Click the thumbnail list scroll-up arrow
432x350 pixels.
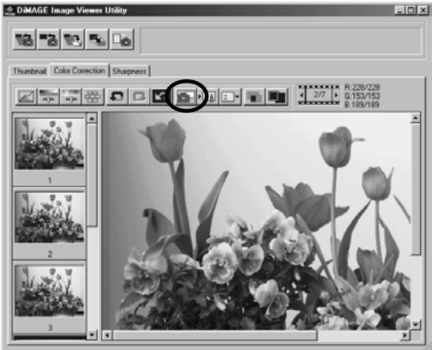[x=92, y=118]
